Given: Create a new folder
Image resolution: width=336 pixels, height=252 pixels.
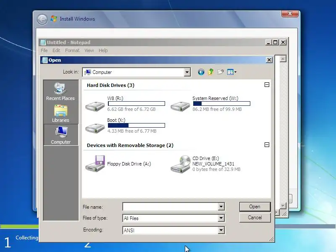Looking at the screenshot, I should [220, 72].
